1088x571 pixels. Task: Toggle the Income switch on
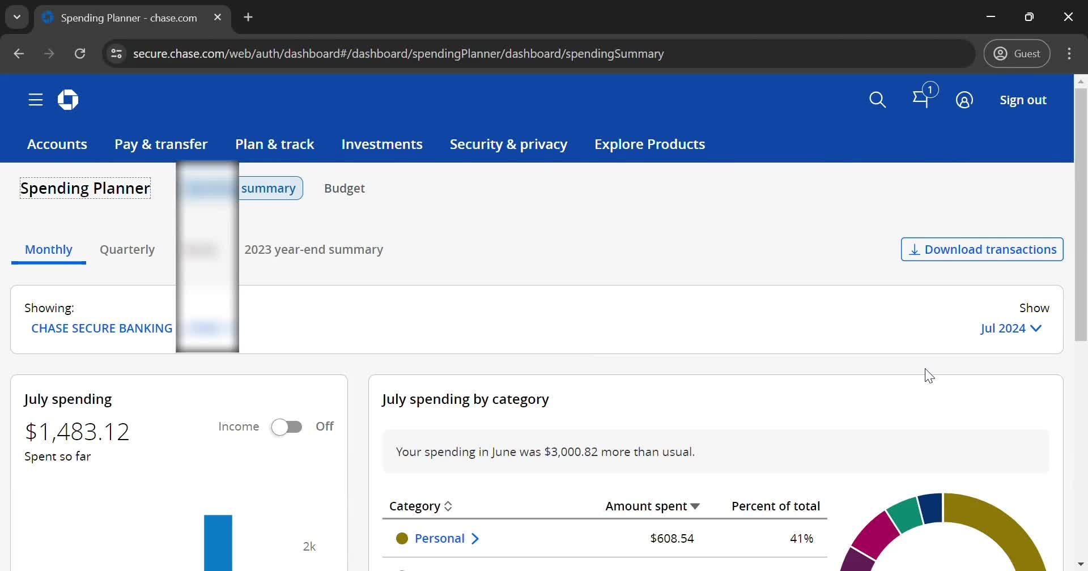click(x=287, y=427)
